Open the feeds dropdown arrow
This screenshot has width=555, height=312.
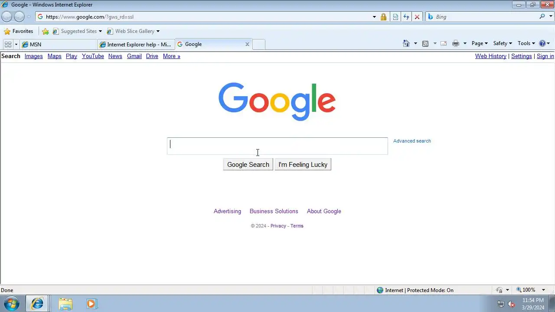tap(434, 43)
